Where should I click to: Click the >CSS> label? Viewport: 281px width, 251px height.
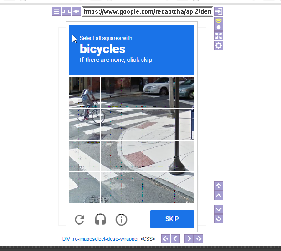click(x=148, y=239)
